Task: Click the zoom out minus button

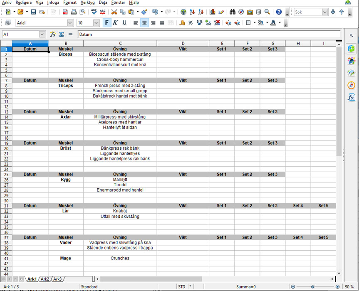Action: pos(293,287)
